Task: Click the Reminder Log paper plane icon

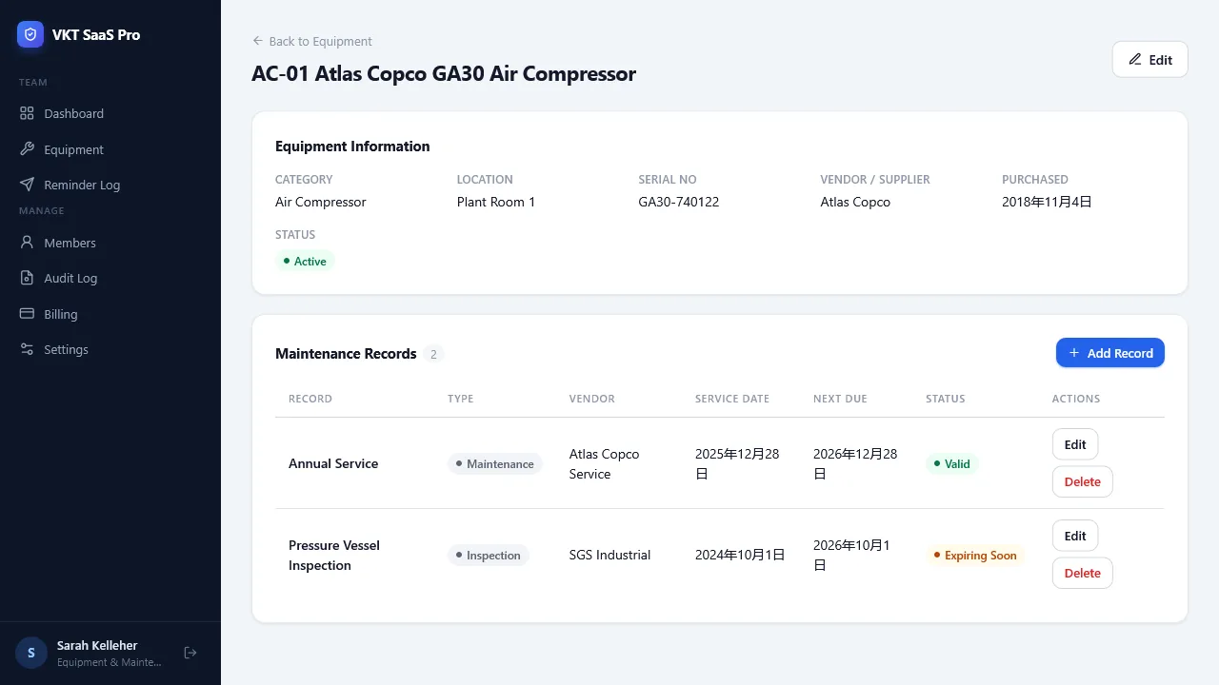Action: point(27,185)
